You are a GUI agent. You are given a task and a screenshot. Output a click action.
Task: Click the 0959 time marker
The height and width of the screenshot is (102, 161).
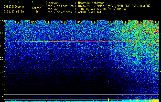(140, 22)
